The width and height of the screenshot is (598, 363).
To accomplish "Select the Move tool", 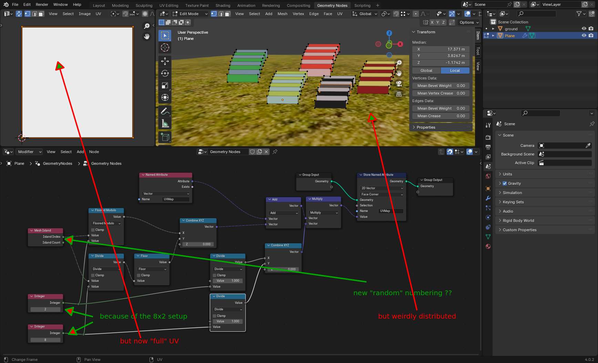I will click(x=165, y=61).
